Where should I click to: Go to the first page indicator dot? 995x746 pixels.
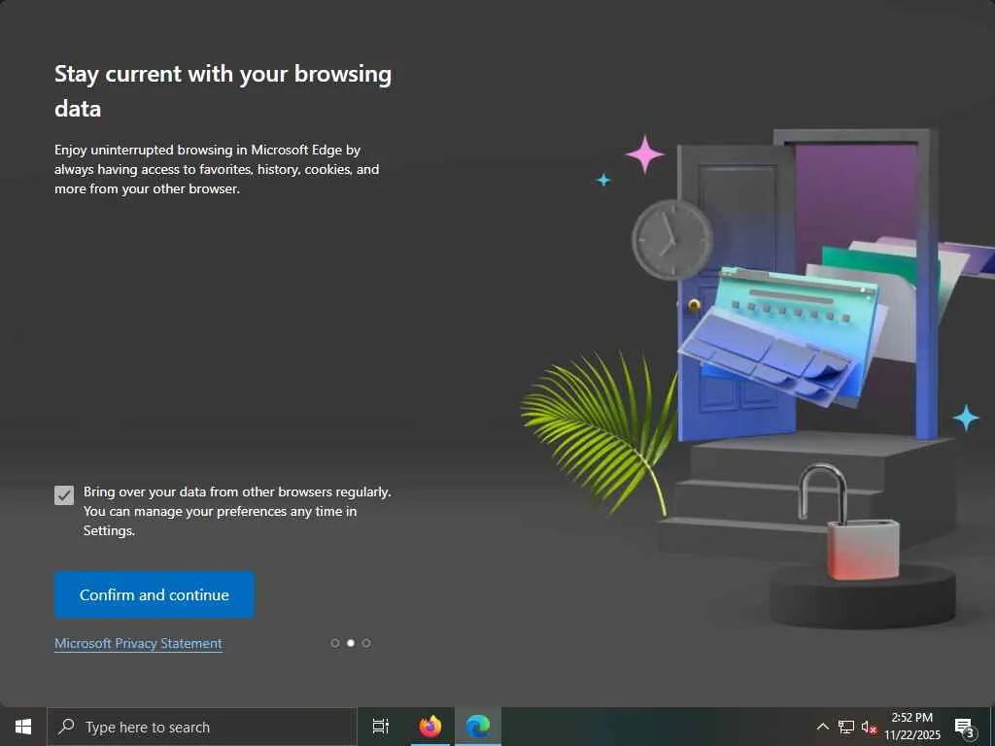point(335,643)
